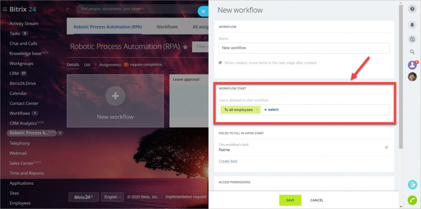This screenshot has height=209, width=421.
Task: Open the English language dropdown
Action: (x=112, y=197)
